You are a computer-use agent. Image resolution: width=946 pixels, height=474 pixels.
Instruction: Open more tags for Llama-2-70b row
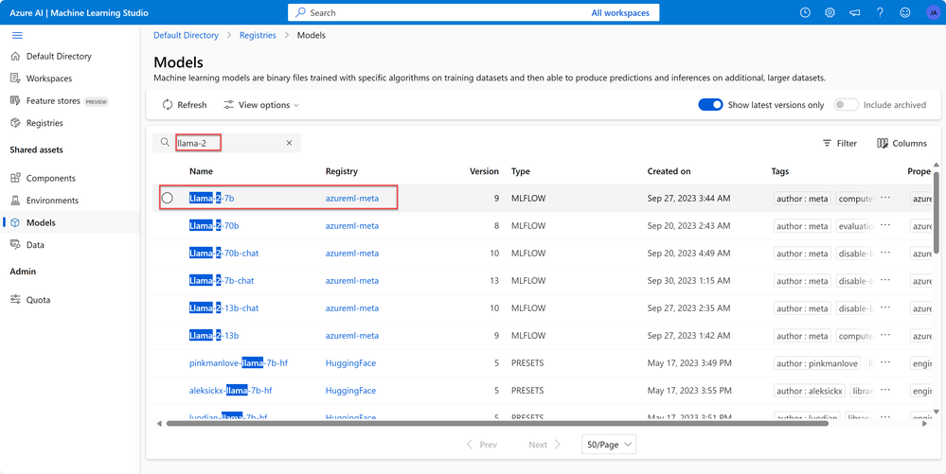[885, 225]
